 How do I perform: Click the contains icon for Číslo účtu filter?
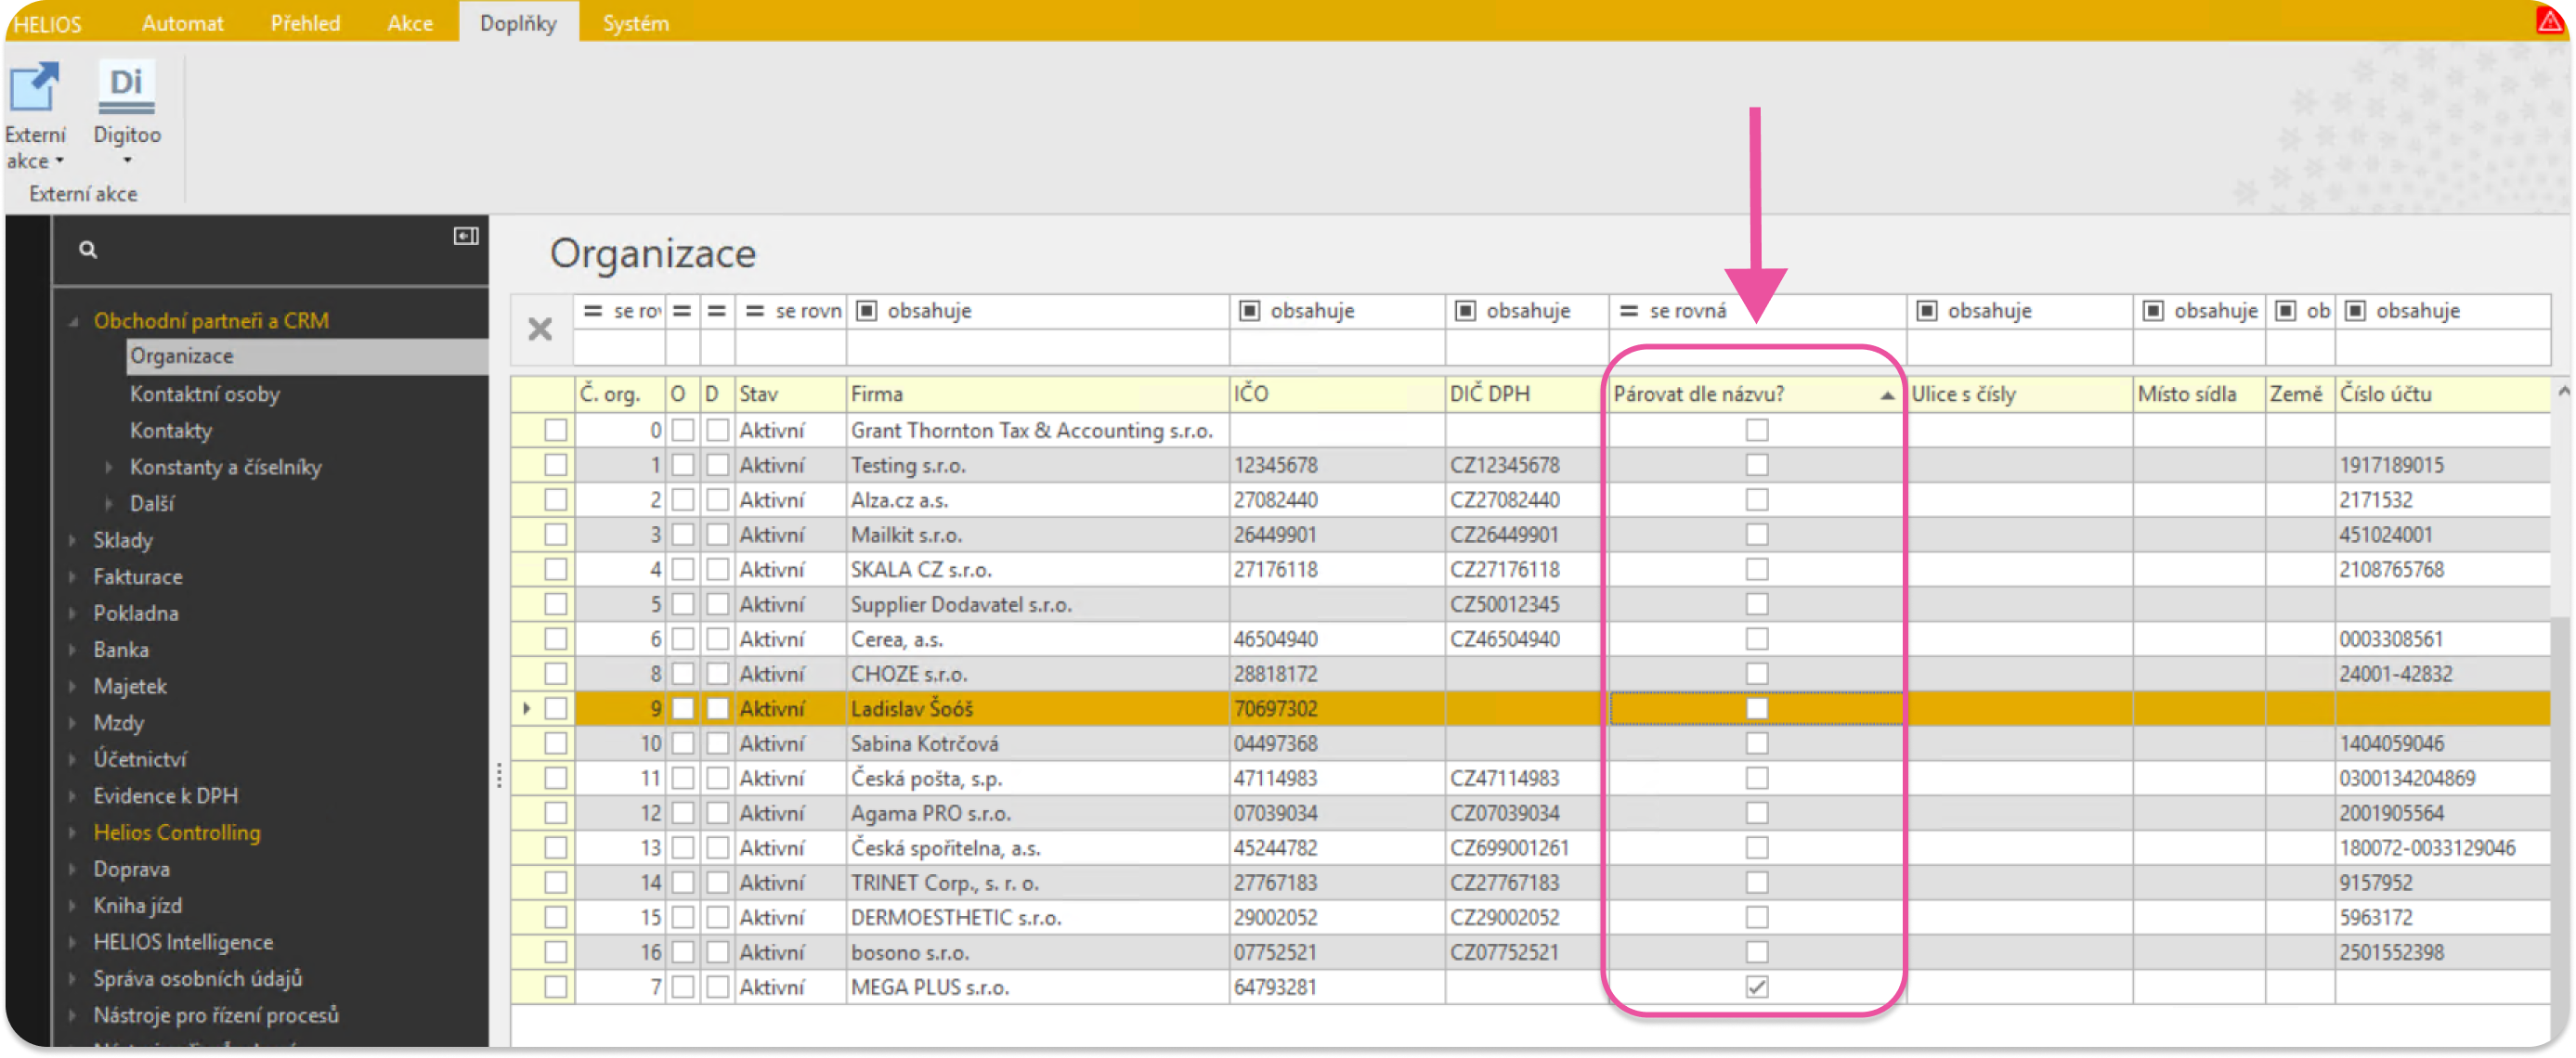(x=2355, y=311)
